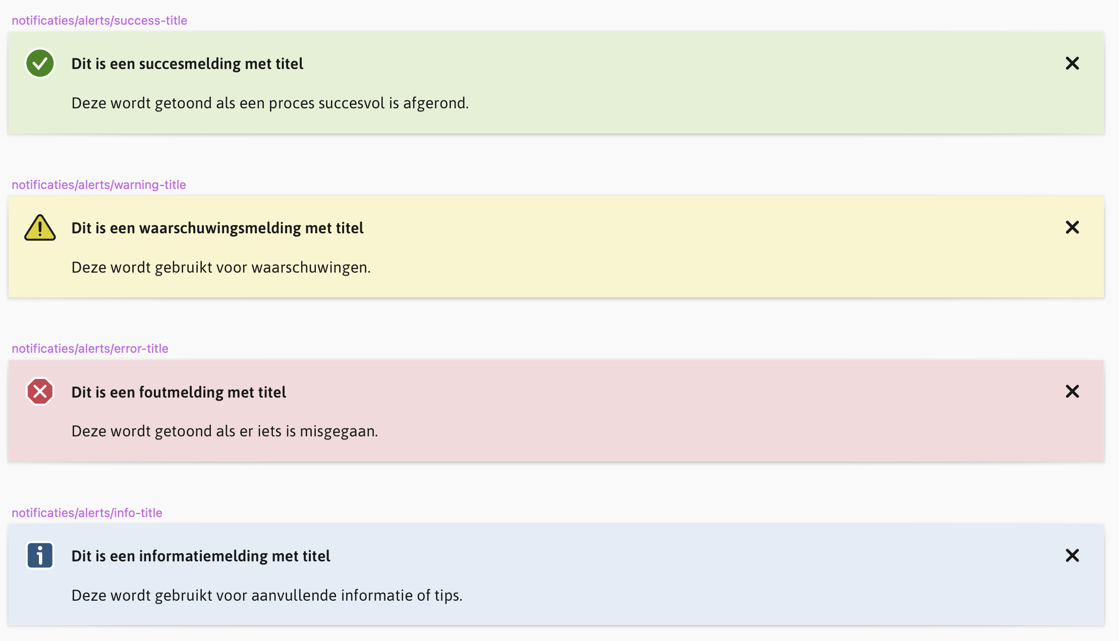Open the notificaties/alerts/info-title component link

(87, 512)
